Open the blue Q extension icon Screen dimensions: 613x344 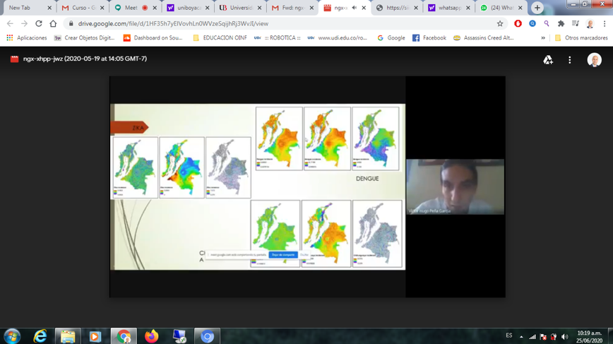point(532,23)
